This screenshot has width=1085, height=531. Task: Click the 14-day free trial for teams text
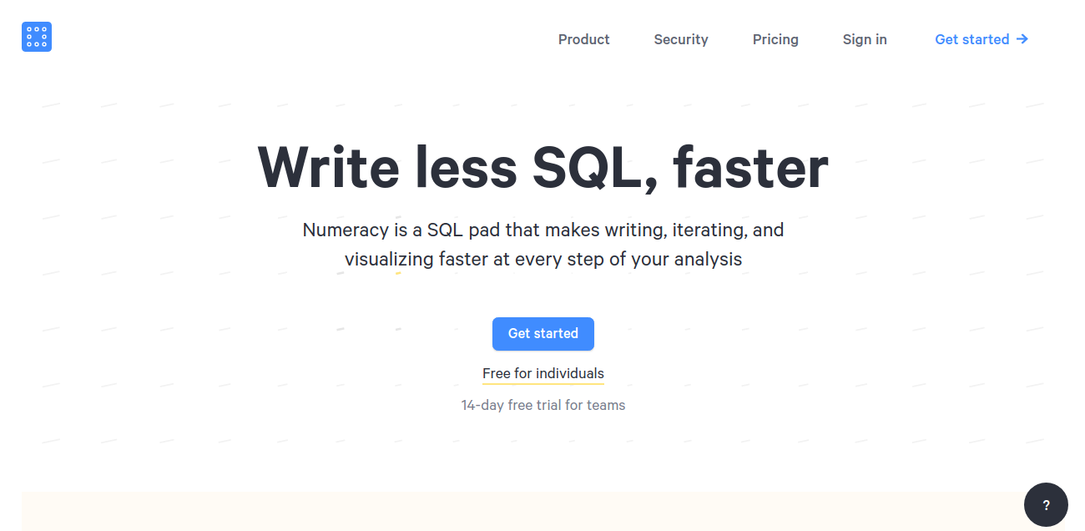click(543, 405)
